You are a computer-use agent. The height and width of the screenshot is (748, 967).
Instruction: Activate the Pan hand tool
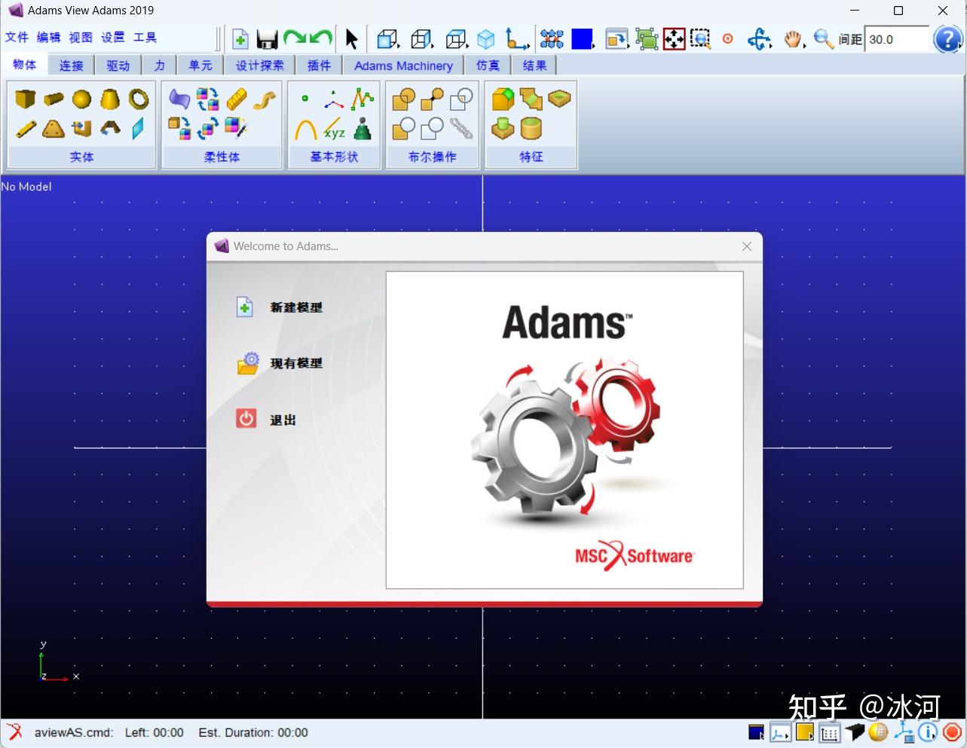(x=792, y=39)
